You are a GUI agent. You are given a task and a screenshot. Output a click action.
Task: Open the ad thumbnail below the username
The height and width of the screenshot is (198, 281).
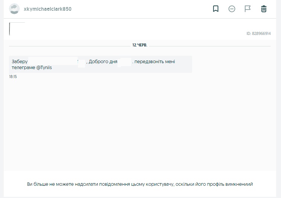[17, 29]
